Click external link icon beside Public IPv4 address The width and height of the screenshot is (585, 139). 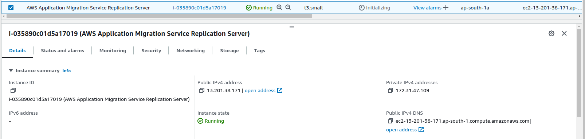coord(280,90)
